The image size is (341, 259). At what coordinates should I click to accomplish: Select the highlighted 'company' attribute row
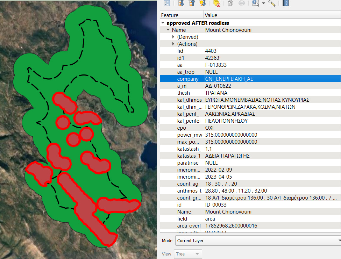click(x=250, y=79)
